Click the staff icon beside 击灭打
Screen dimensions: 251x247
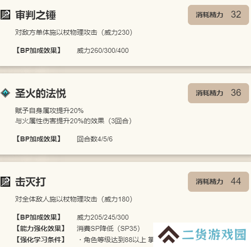[5, 181]
